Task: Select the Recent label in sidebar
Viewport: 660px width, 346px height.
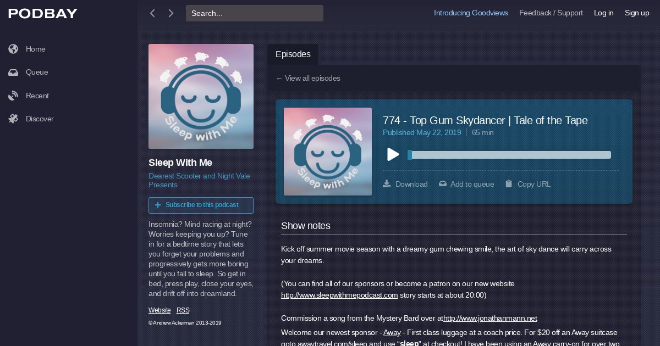Action: (37, 96)
